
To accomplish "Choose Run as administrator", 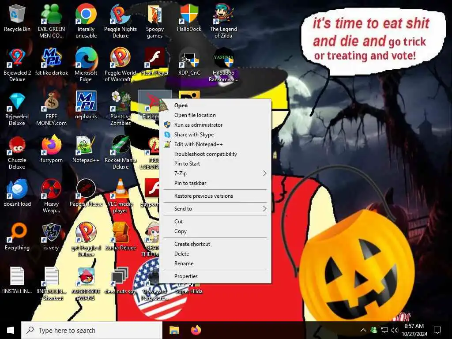I will click(x=215, y=125).
